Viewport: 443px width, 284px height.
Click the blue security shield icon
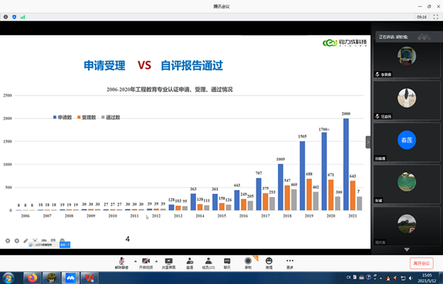point(14,16)
